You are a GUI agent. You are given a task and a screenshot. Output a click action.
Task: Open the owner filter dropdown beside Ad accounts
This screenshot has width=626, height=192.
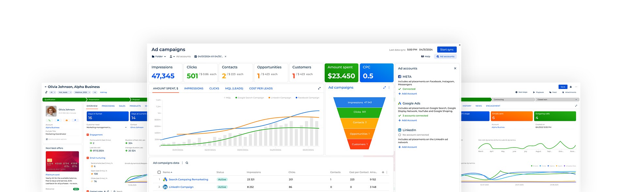[x=172, y=57]
